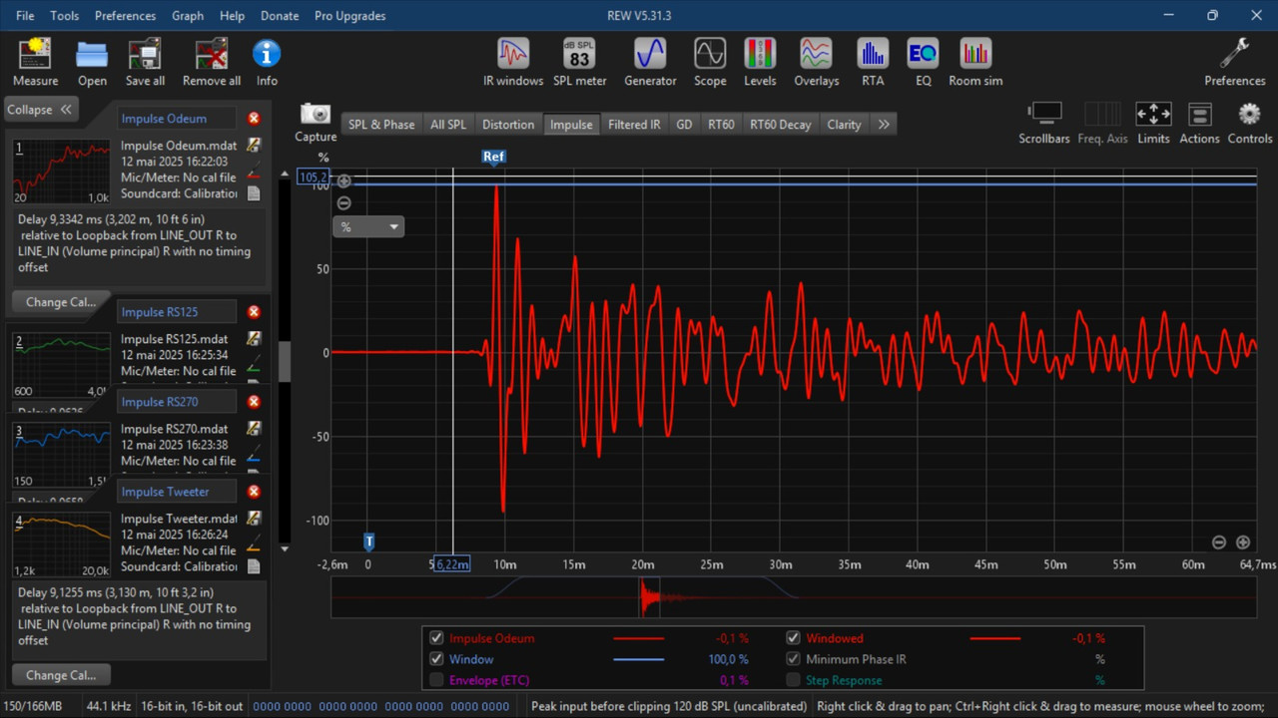This screenshot has height=718, width=1278.
Task: Expand more graph tabs chevron
Action: pyautogui.click(x=884, y=125)
